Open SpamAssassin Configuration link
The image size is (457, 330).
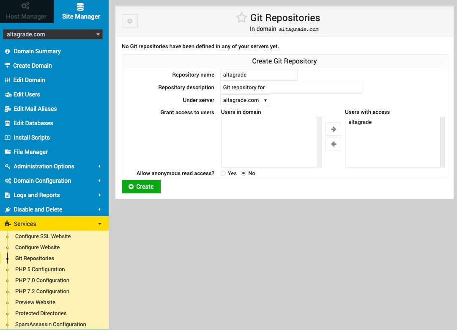(51, 324)
